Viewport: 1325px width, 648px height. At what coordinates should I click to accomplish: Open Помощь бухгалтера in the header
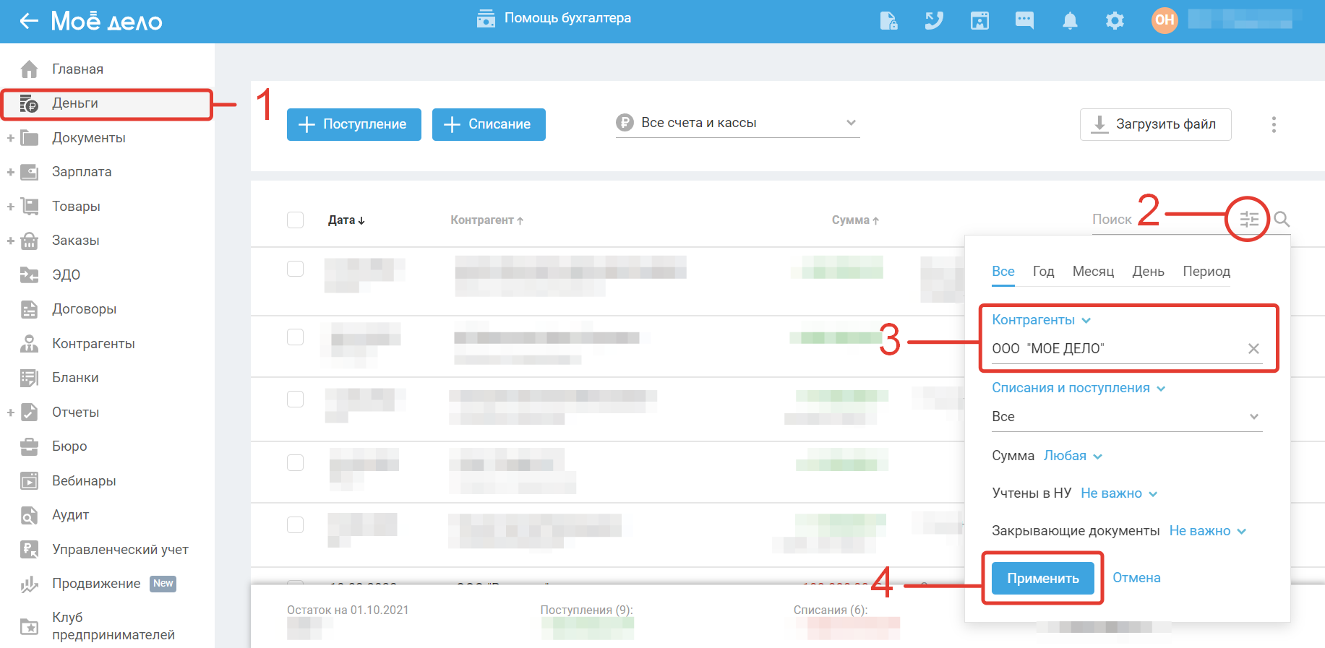click(x=554, y=18)
